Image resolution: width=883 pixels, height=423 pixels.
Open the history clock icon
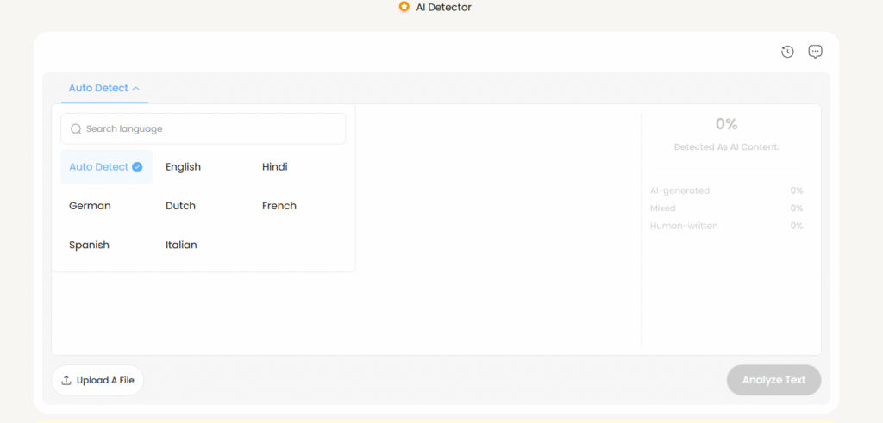pos(787,52)
